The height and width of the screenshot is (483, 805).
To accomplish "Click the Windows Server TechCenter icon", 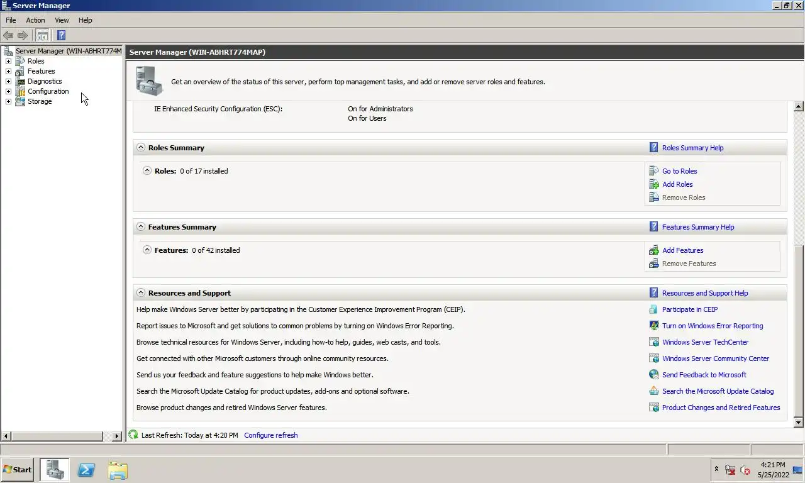I will click(654, 342).
